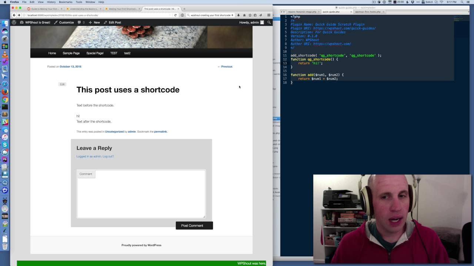Expand the '+ New' admin bar menu
The height and width of the screenshot is (266, 474).
(x=94, y=23)
